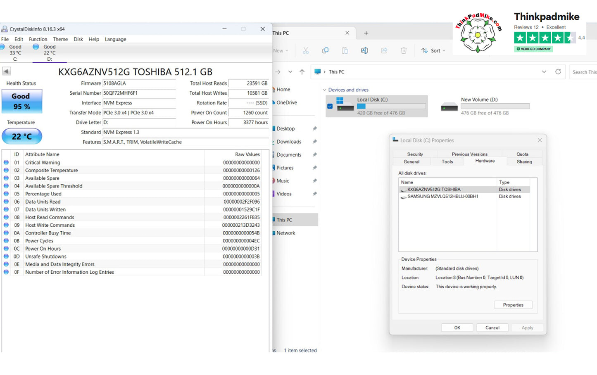Viewport: 597px width, 375px height.
Task: Expand the address bar history dropdown
Action: point(544,71)
